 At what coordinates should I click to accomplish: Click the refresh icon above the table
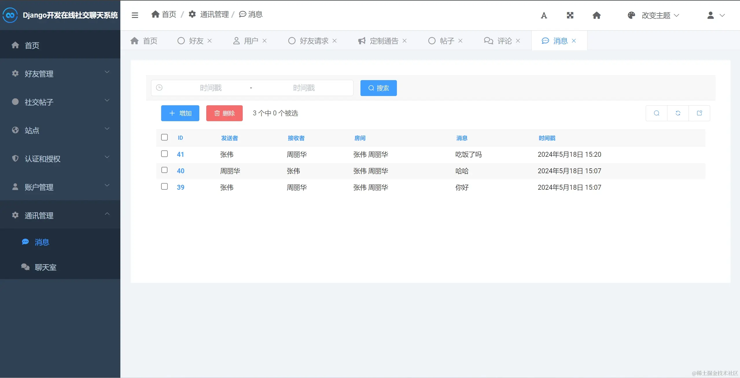tap(678, 113)
